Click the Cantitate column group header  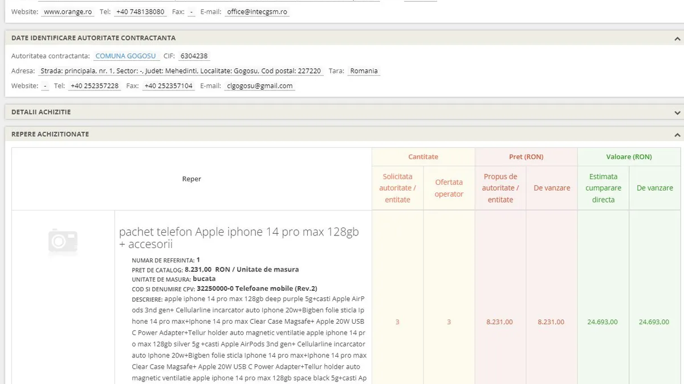coord(423,156)
